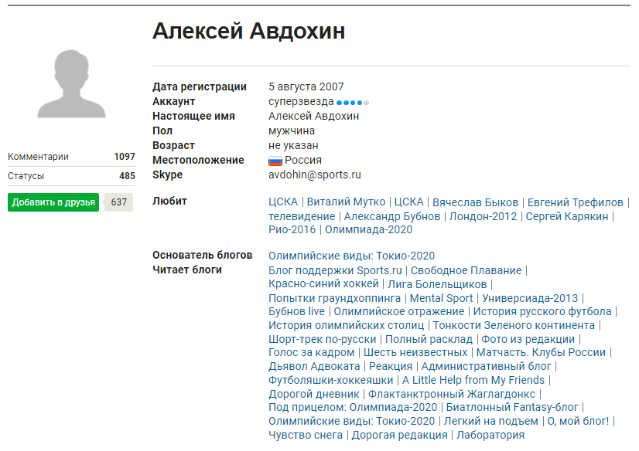639x451 pixels.
Task: Click the суперзвезда account status text
Action: click(301, 102)
